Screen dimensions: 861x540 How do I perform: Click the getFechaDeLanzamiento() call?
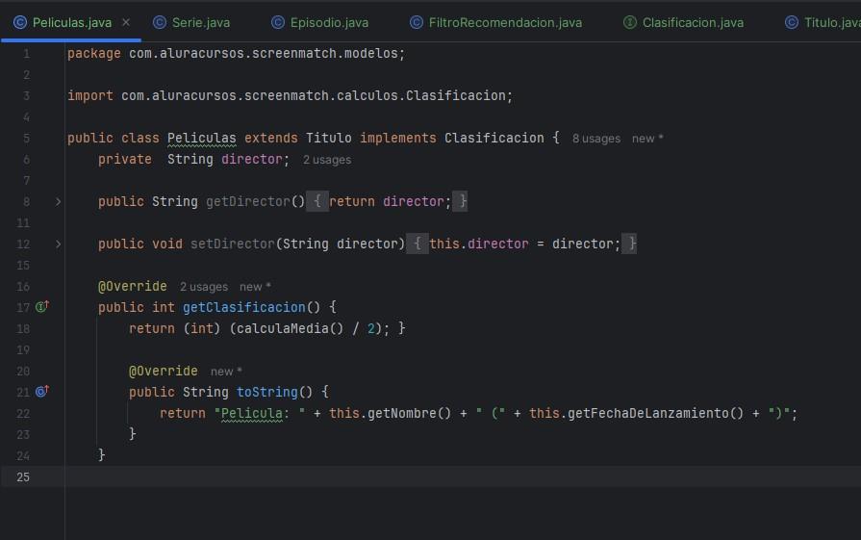point(655,414)
